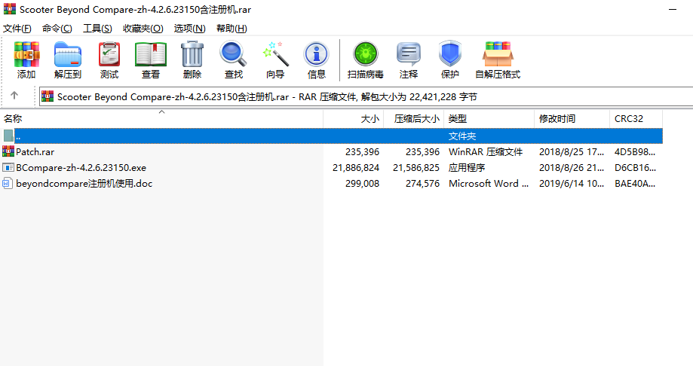Sort by the 修改时间 column header
Viewport: 693px width, 366px height.
tap(557, 119)
